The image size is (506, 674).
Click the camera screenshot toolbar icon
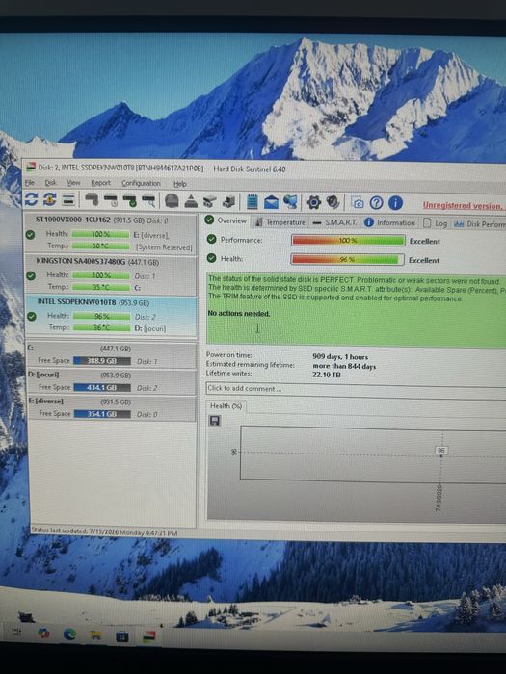pos(358,202)
